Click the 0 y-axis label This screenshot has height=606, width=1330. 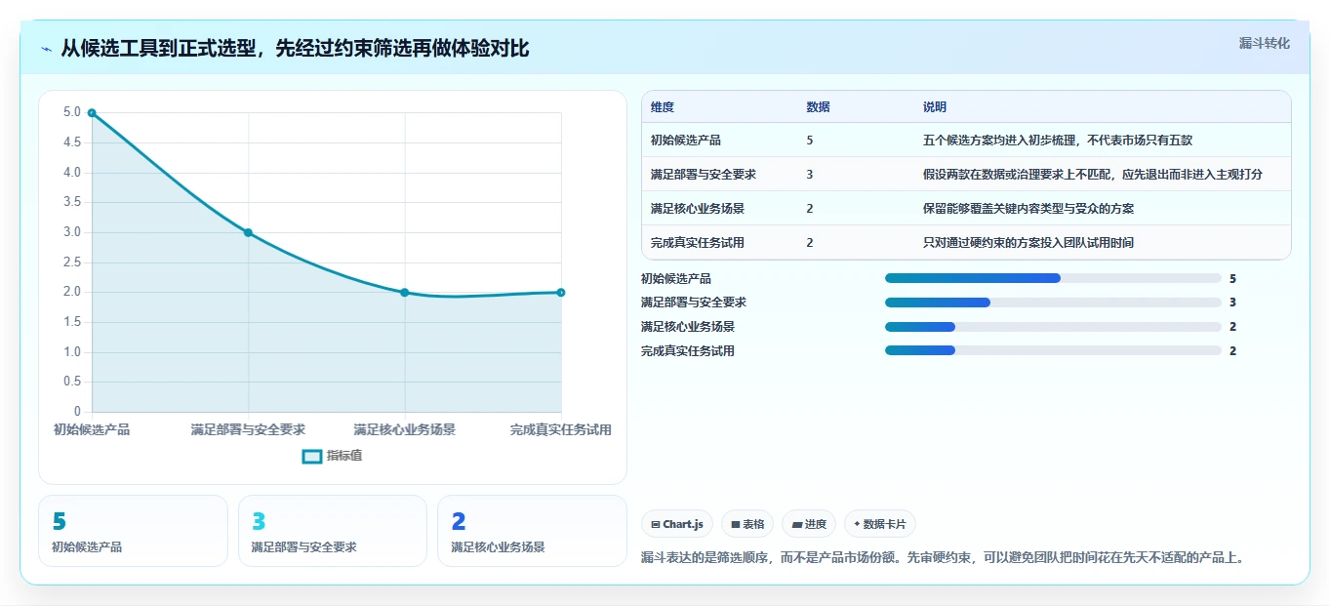pyautogui.click(x=78, y=412)
